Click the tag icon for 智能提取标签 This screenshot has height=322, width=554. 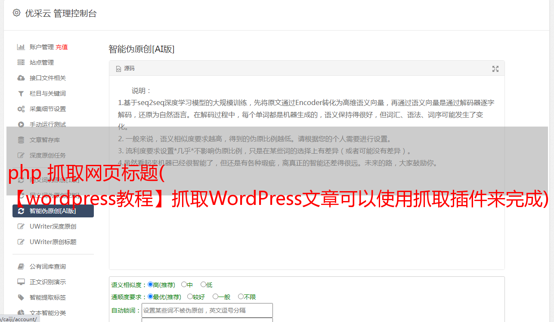(21, 297)
